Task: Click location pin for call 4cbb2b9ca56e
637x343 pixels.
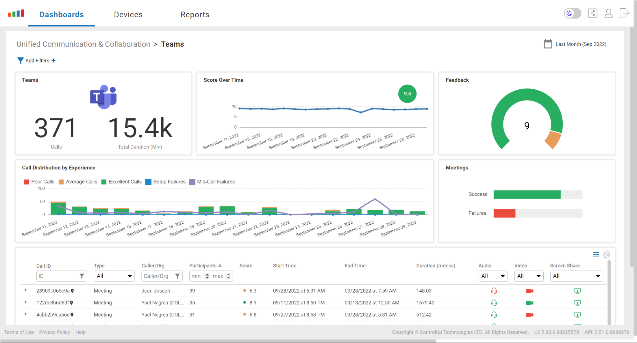Action: pyautogui.click(x=72, y=315)
